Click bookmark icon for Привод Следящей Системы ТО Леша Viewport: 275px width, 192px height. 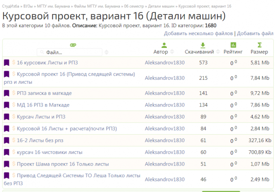7,175
